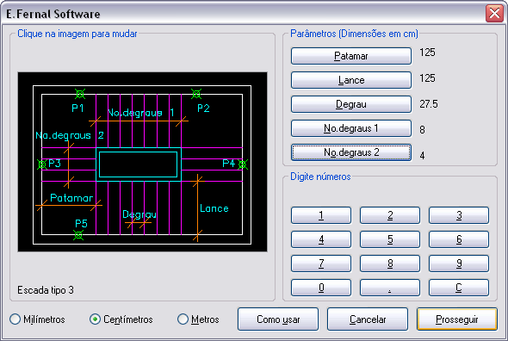The width and height of the screenshot is (508, 341).
Task: Select the Centímetros unit option
Action: pos(121,319)
